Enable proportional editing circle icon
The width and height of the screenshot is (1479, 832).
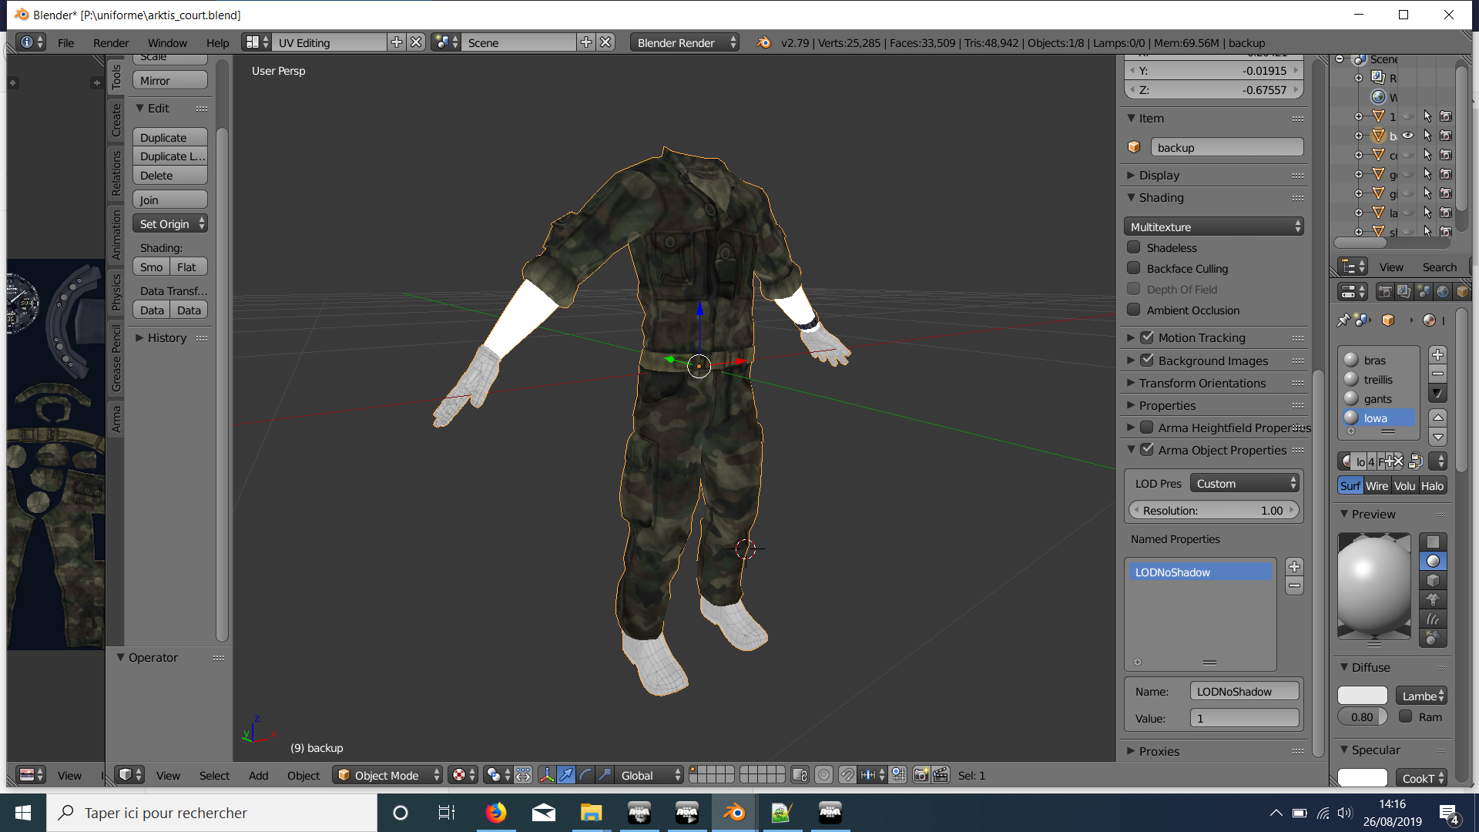coord(823,775)
